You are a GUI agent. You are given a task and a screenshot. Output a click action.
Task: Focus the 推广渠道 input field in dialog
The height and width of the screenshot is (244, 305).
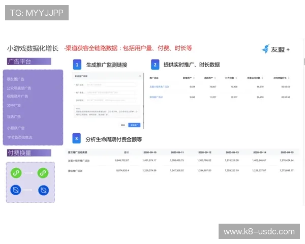click(111, 93)
